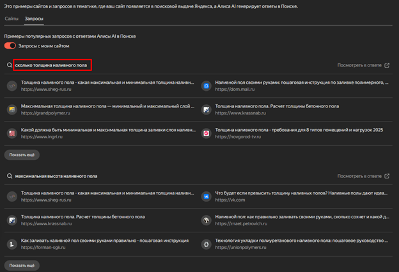Click the URL text https://vk.com

coord(230,200)
